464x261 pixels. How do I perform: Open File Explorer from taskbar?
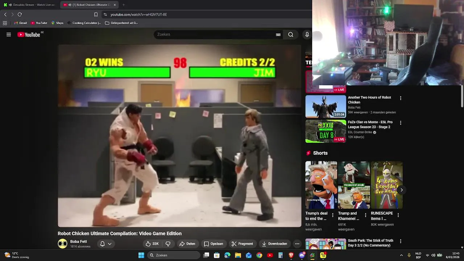click(238, 255)
